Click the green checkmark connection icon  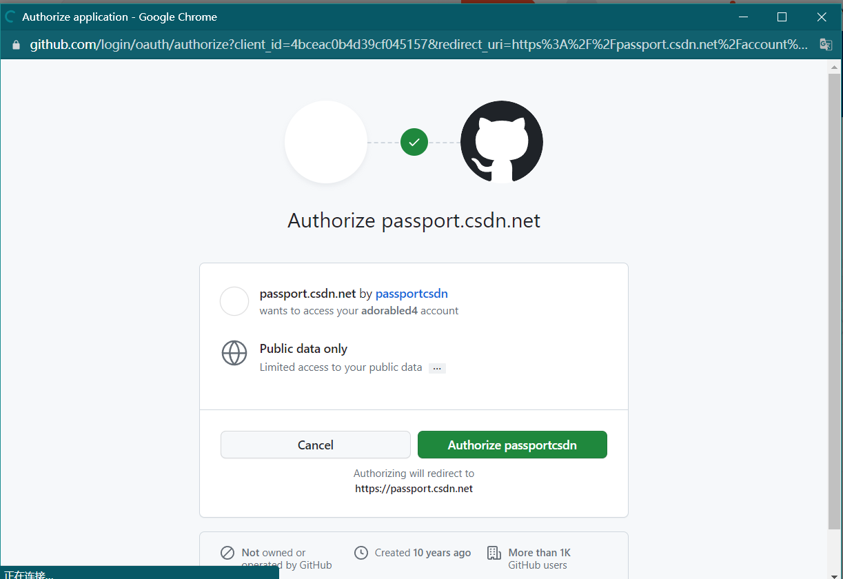coord(414,142)
